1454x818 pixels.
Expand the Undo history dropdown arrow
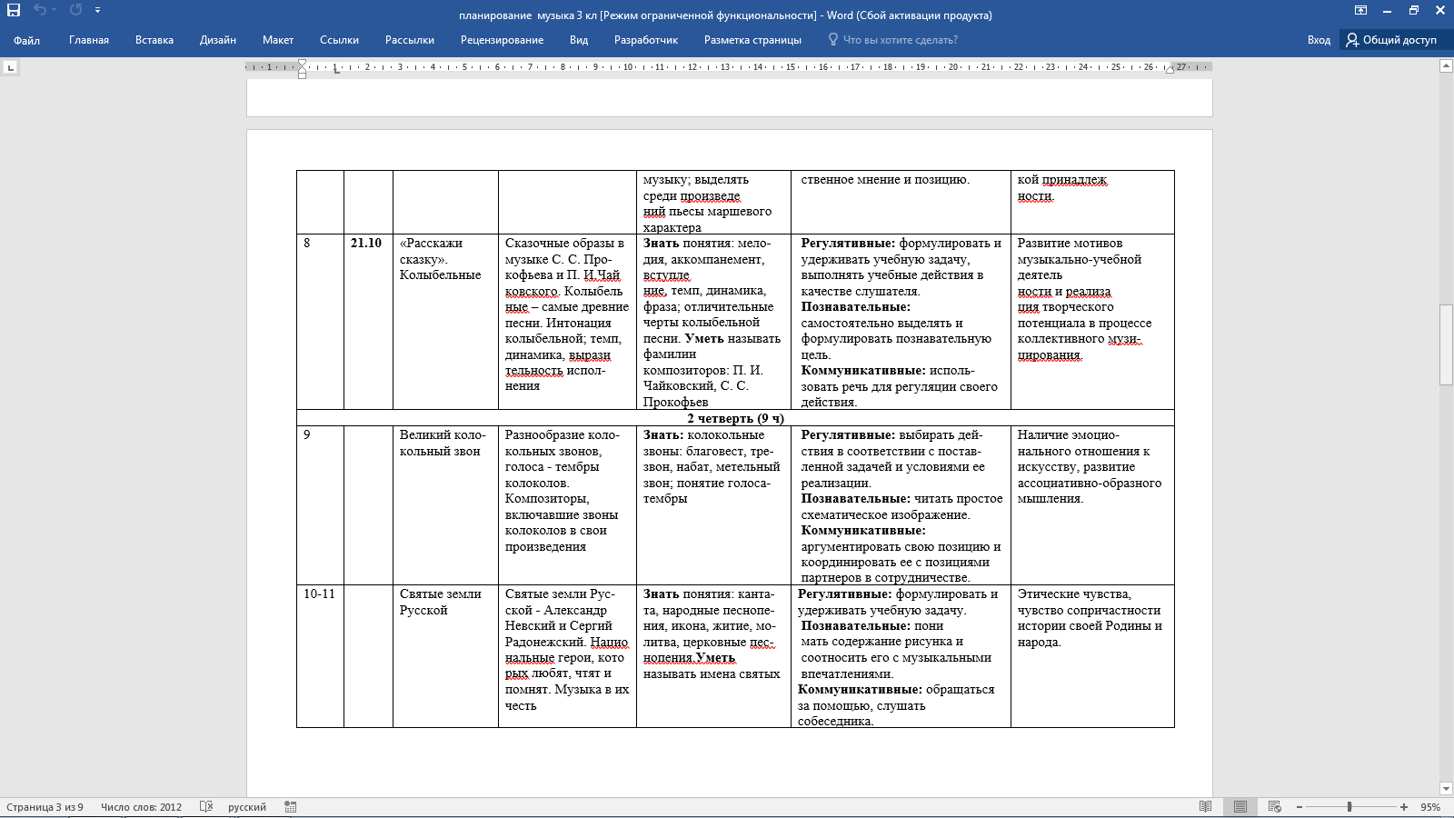coord(55,10)
